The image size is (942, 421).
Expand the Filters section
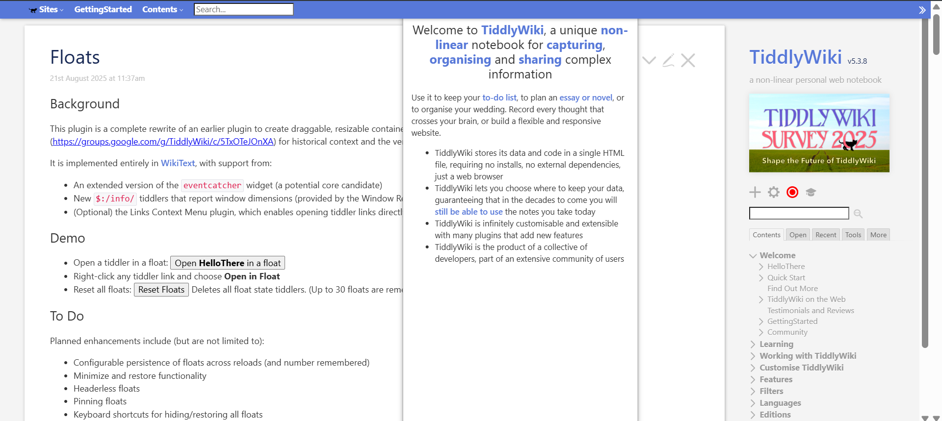click(753, 391)
